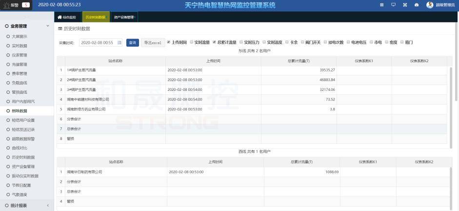459x211 pixels.
Task: Open 短信用户设置 in sidebar
Action: pos(23,120)
